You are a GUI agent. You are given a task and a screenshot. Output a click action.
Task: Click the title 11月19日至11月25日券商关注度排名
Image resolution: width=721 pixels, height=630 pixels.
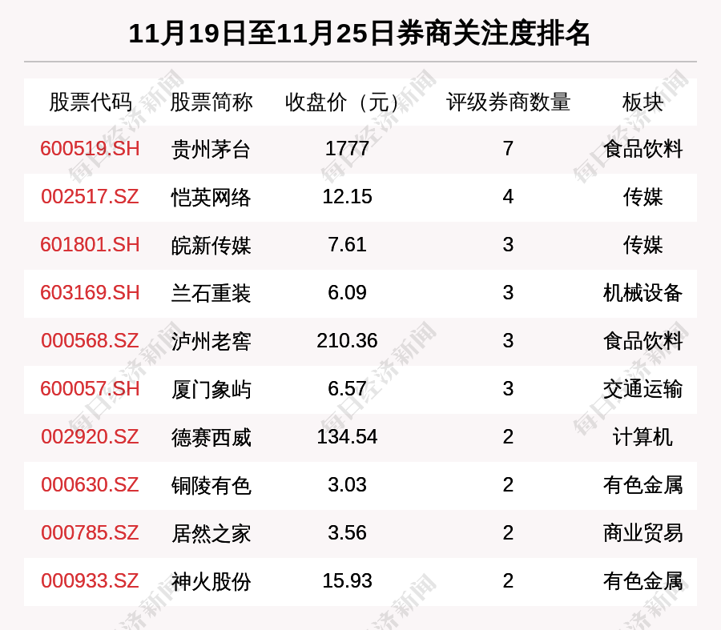[359, 34]
